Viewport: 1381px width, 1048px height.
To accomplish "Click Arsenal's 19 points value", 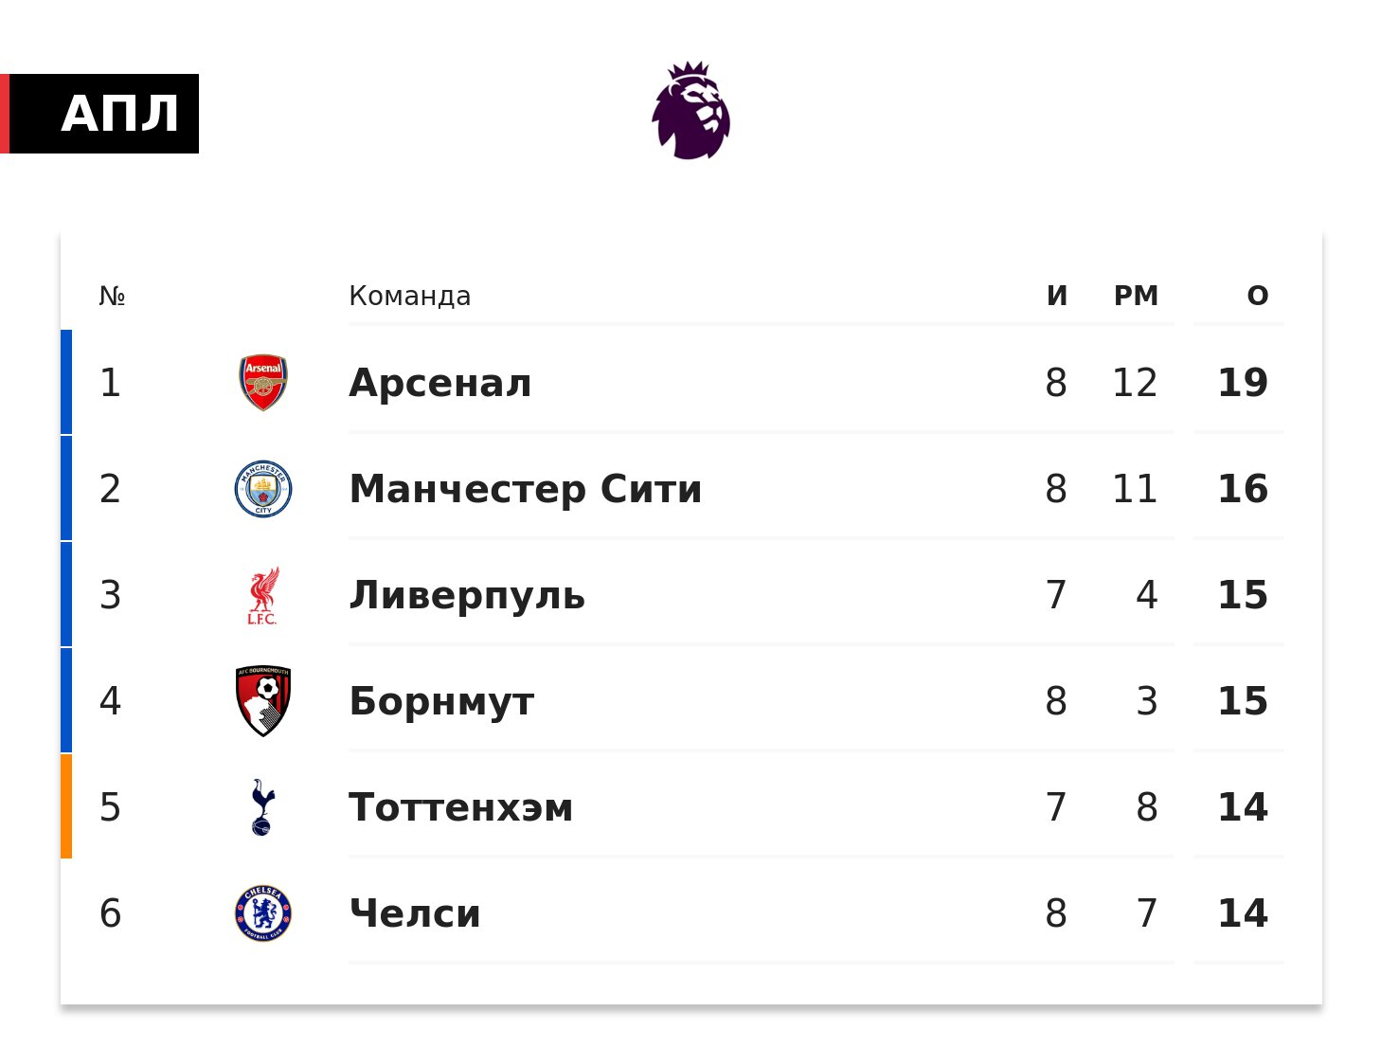I will pyautogui.click(x=1243, y=383).
